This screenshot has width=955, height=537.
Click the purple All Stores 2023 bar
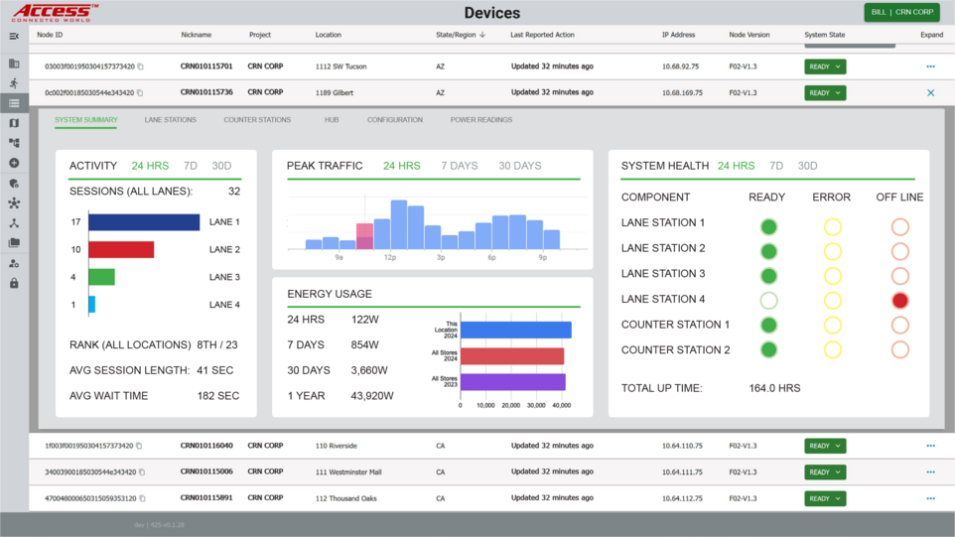pyautogui.click(x=513, y=382)
